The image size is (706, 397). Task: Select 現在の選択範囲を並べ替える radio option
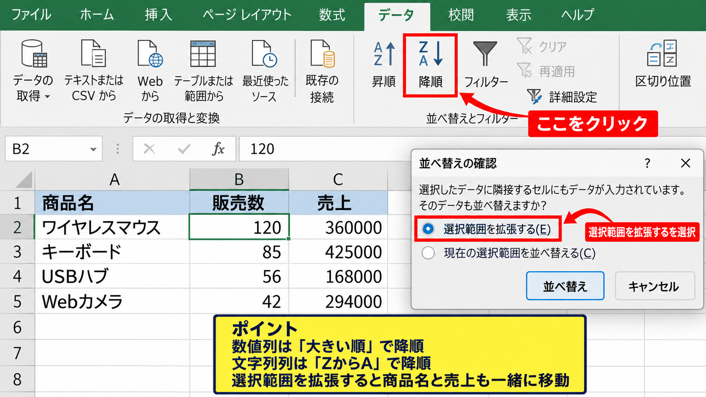click(x=428, y=253)
